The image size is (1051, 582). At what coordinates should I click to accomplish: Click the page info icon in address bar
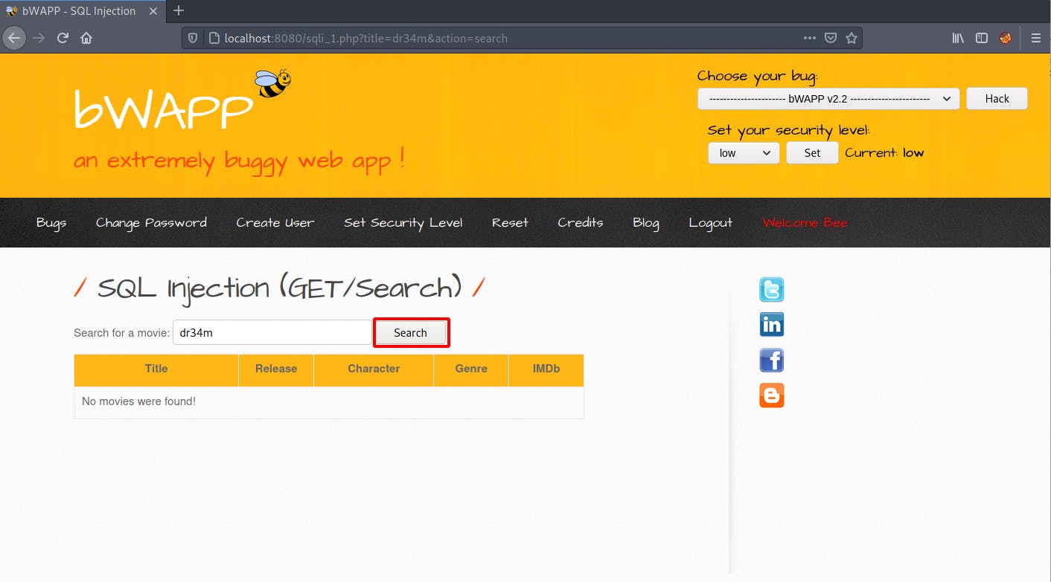pyautogui.click(x=214, y=38)
